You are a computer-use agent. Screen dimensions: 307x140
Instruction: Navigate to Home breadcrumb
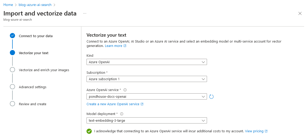pyautogui.click(x=8, y=5)
